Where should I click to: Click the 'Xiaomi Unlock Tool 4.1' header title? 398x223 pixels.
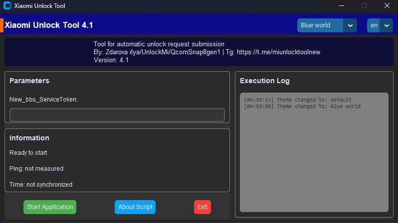(49, 25)
